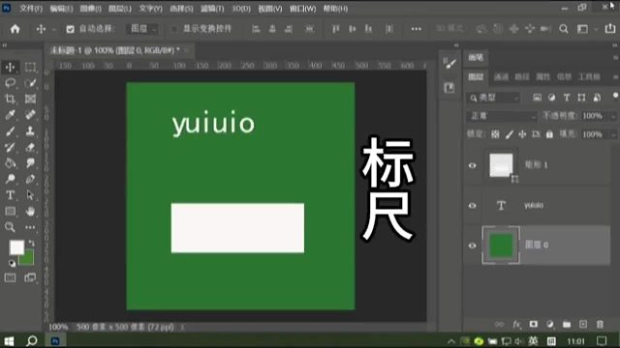Select the Hand tool

(30, 211)
